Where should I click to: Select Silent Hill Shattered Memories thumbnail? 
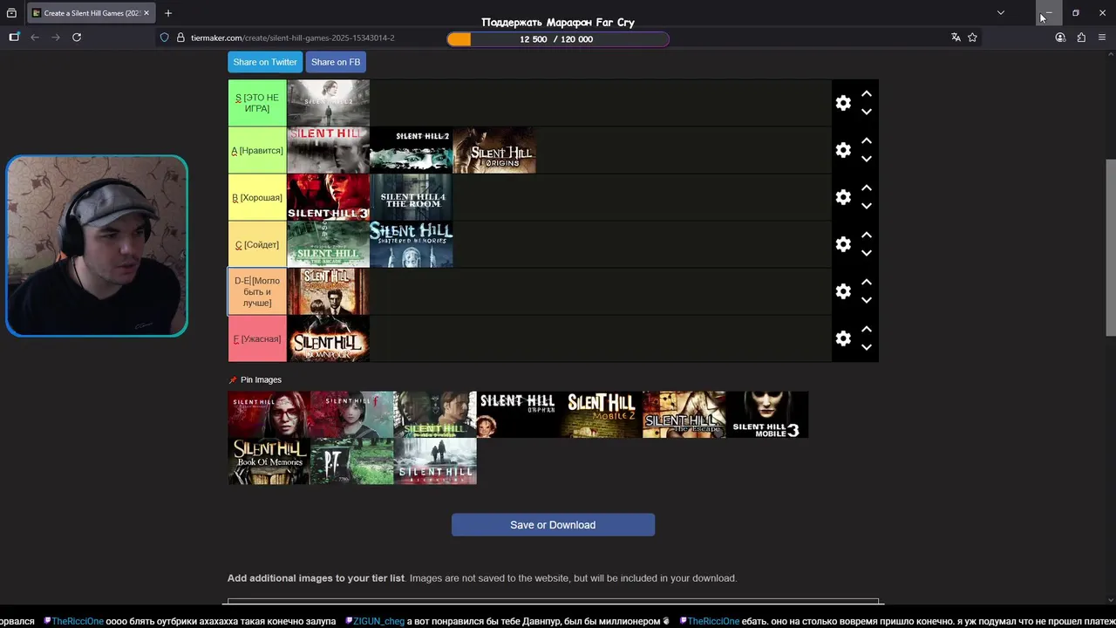click(411, 244)
